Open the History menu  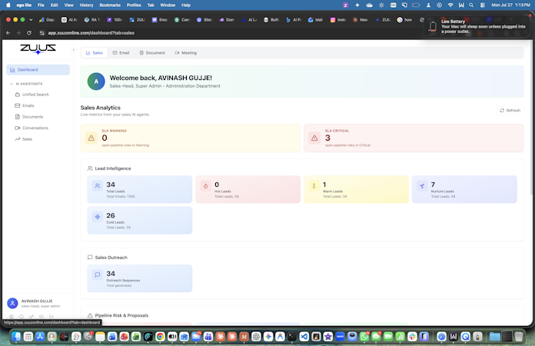[x=86, y=5]
